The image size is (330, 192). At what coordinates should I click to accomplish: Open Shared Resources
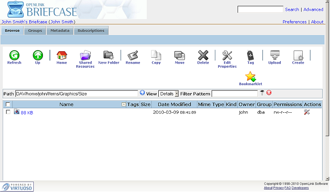(85, 55)
